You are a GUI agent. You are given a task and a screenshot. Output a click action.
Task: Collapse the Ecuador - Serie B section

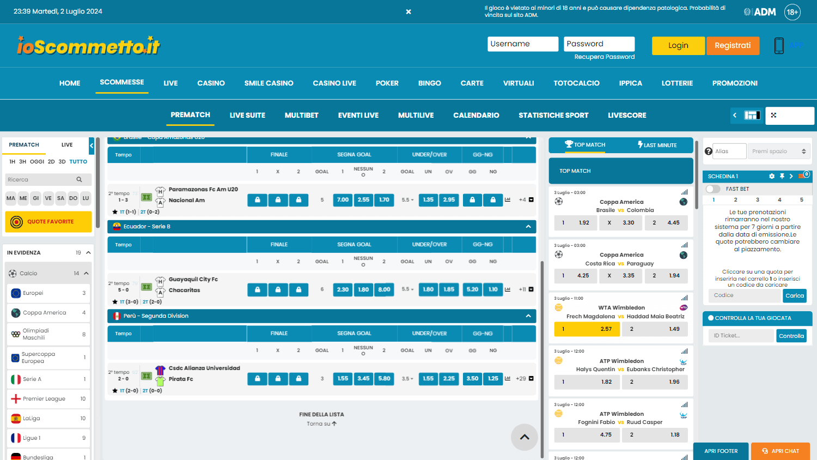(528, 226)
